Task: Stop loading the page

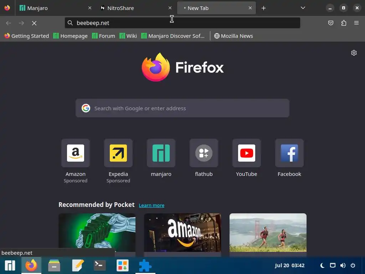Action: [34, 23]
